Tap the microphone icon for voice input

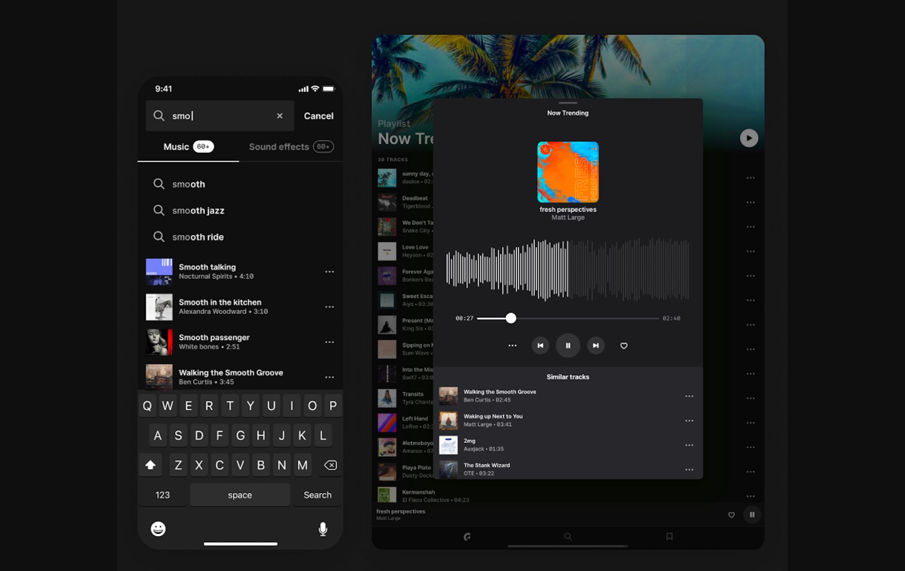323,528
